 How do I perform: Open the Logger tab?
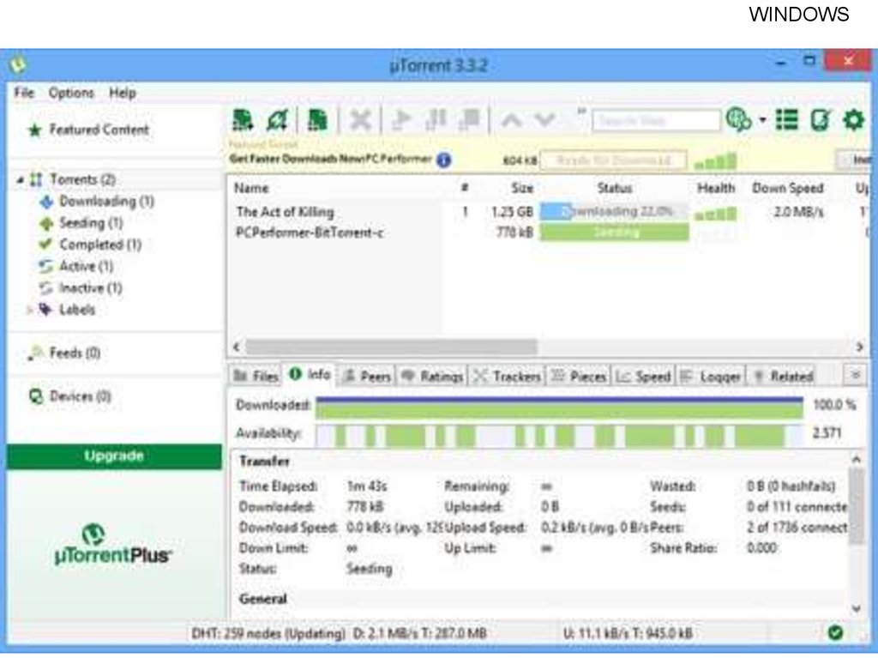point(711,376)
